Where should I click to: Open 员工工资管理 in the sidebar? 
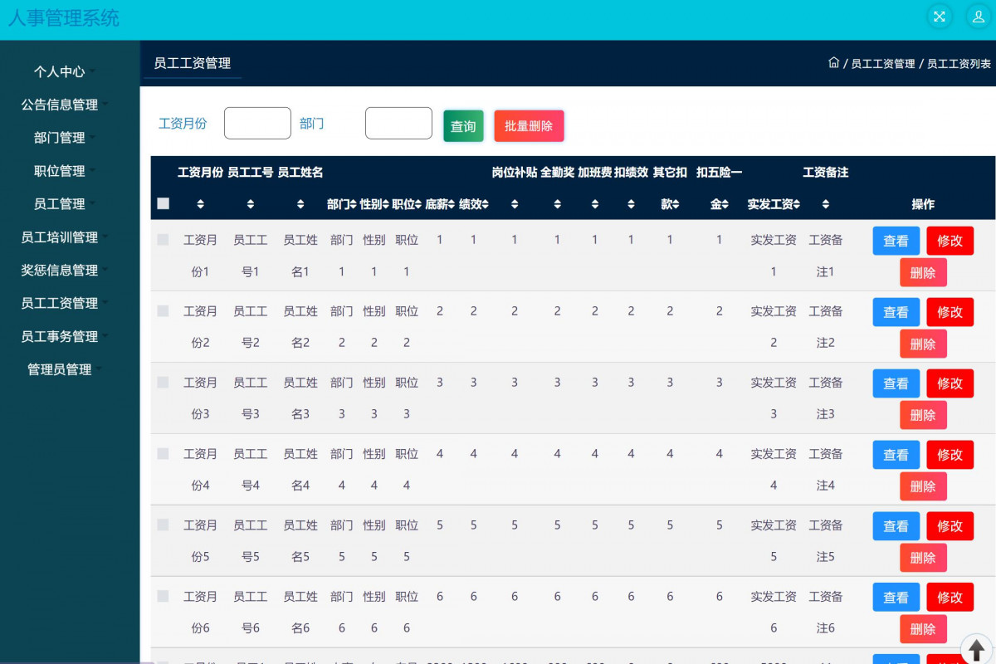tap(60, 304)
